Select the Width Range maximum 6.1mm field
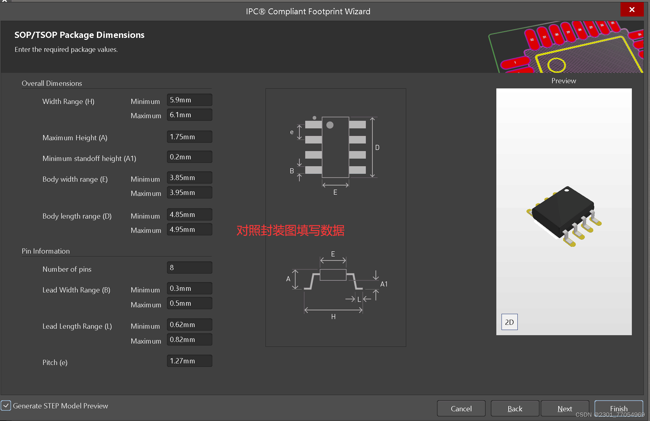The image size is (650, 421). click(189, 115)
